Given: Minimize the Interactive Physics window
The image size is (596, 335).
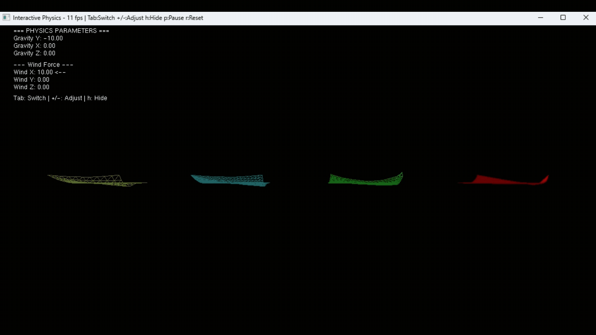Looking at the screenshot, I should (x=540, y=18).
